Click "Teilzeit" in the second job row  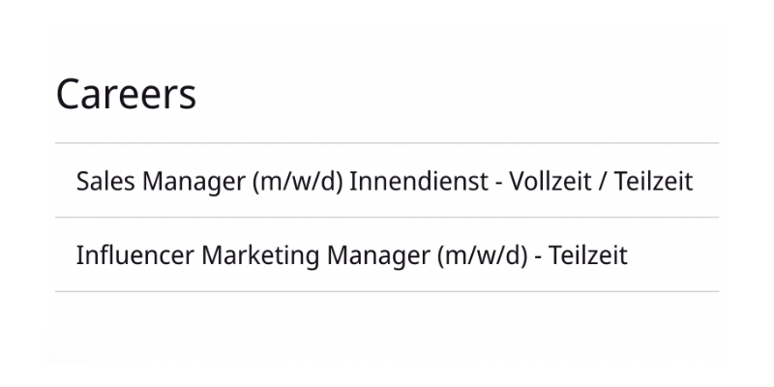(587, 255)
